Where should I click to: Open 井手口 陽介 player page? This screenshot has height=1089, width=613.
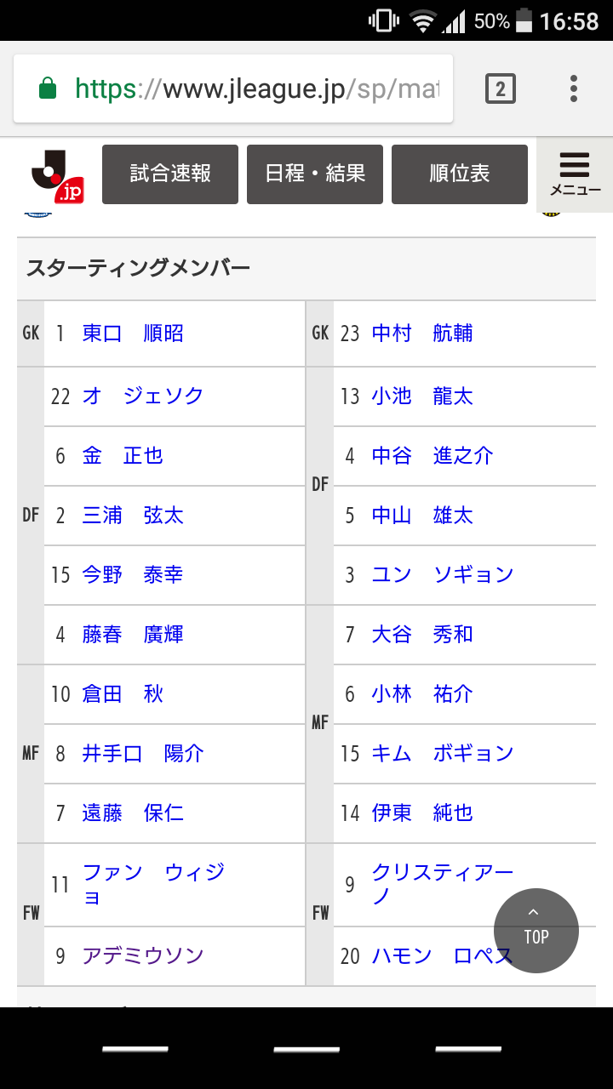pyautogui.click(x=143, y=754)
